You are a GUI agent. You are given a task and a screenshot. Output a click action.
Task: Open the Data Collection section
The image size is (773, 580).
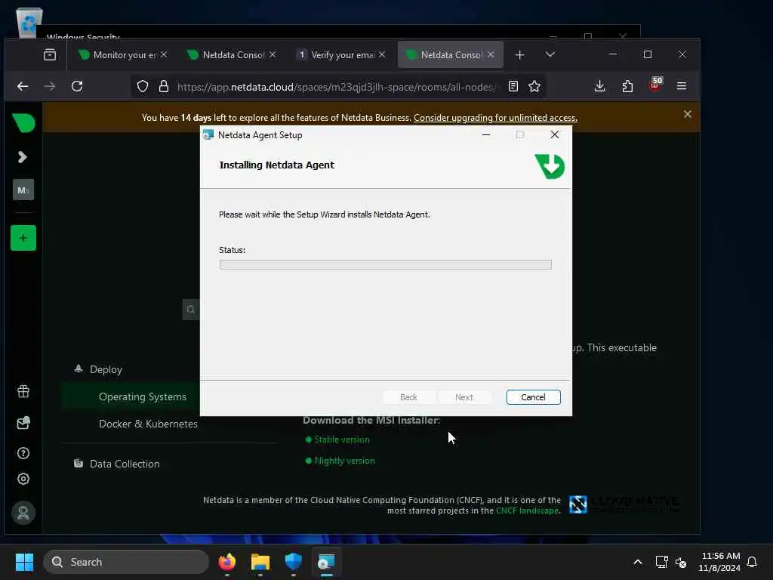125,464
